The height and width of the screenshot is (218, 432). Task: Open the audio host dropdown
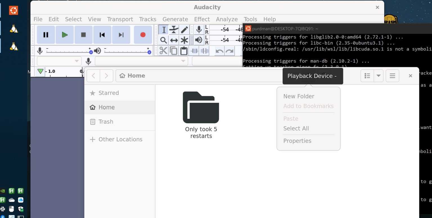(59, 61)
